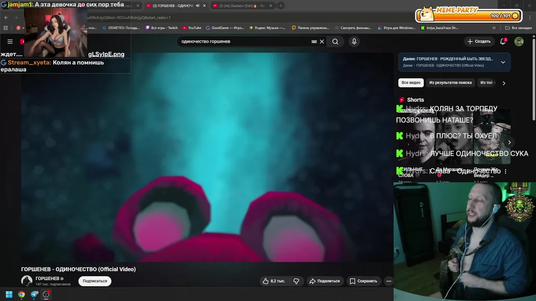The width and height of the screenshot is (536, 301).
Task: Open Chrome from the taskbar
Action: 21,294
